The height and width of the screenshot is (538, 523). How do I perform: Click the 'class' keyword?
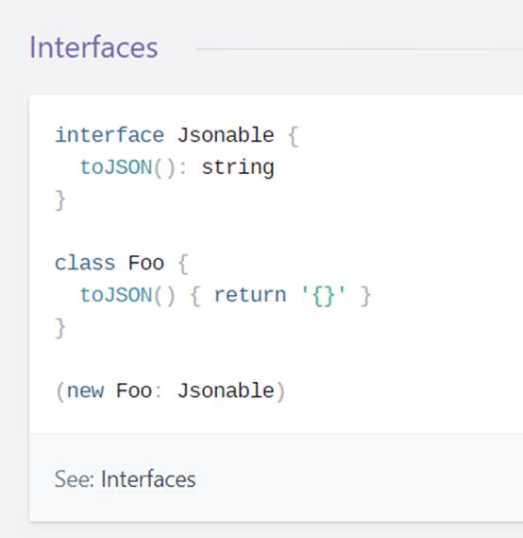click(85, 263)
